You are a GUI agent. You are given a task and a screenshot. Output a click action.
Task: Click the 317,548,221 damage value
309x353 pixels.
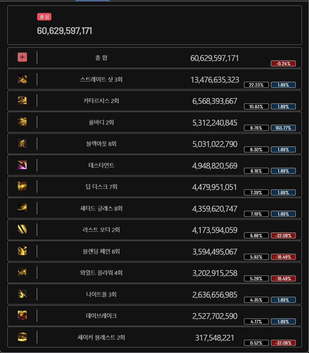214,338
